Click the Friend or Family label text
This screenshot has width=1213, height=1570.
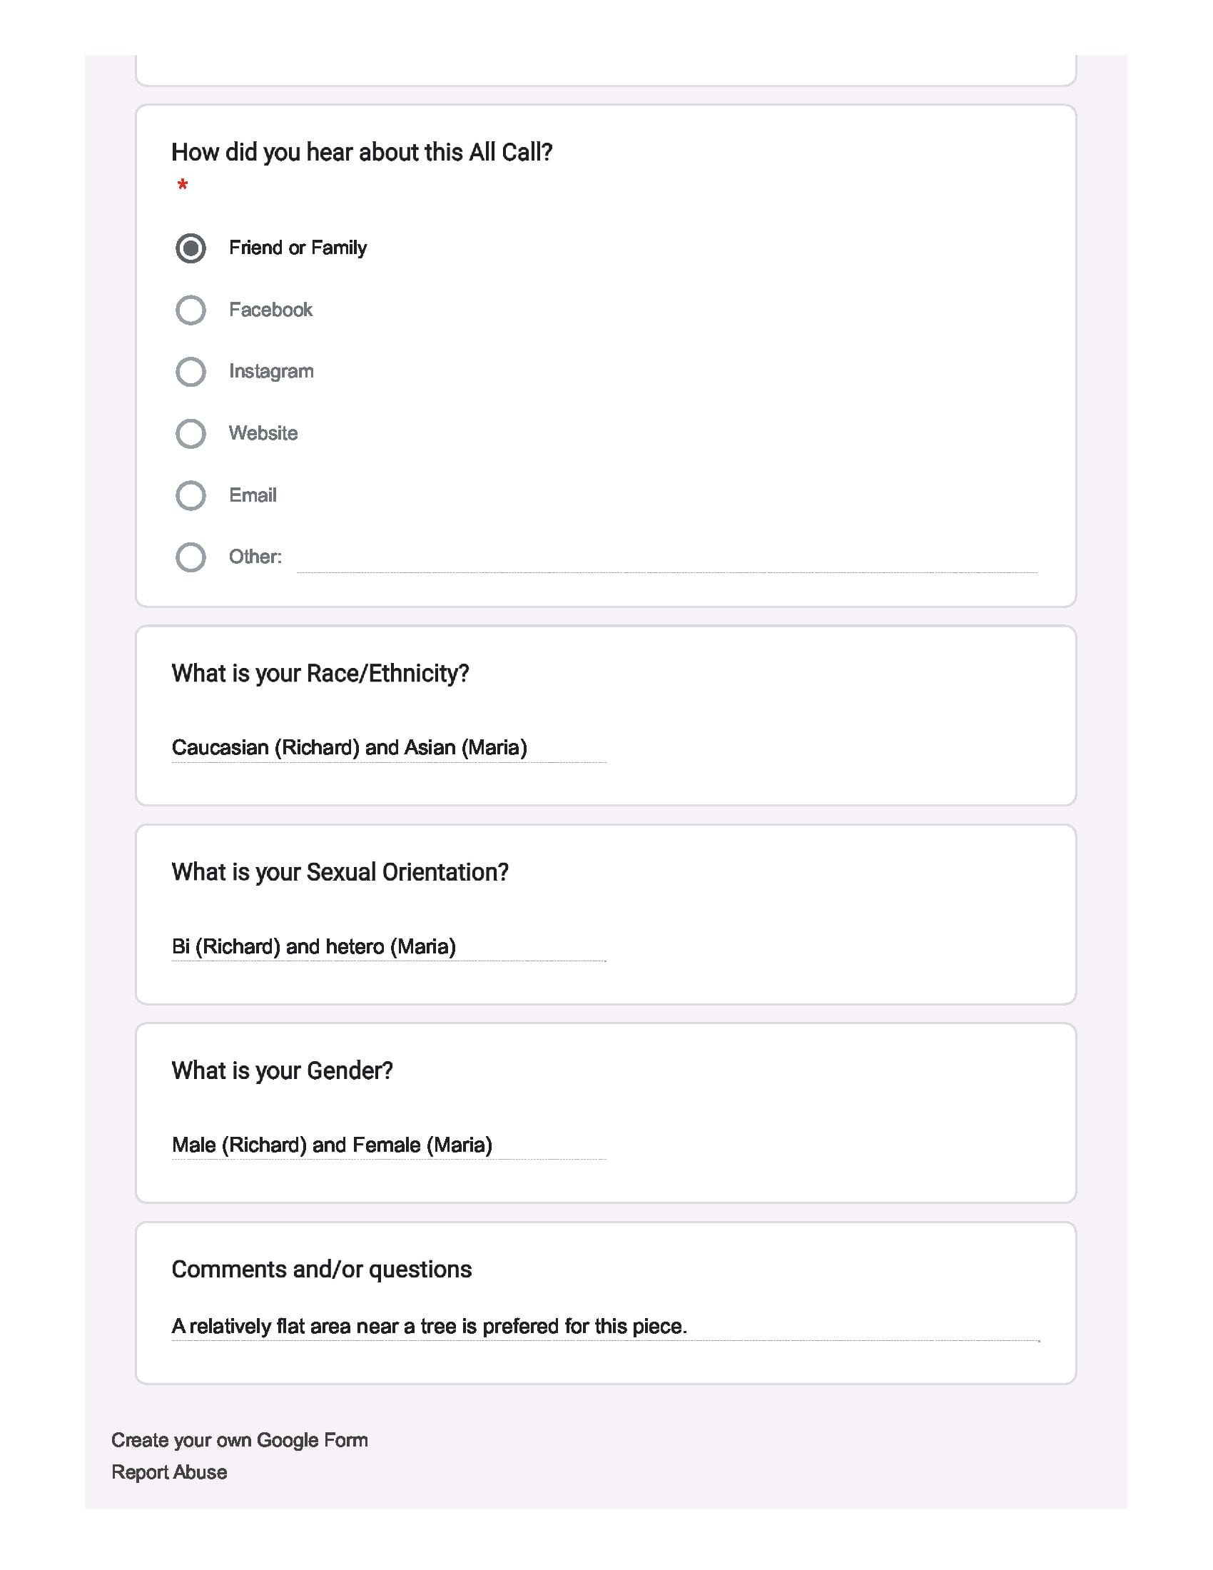click(x=298, y=248)
